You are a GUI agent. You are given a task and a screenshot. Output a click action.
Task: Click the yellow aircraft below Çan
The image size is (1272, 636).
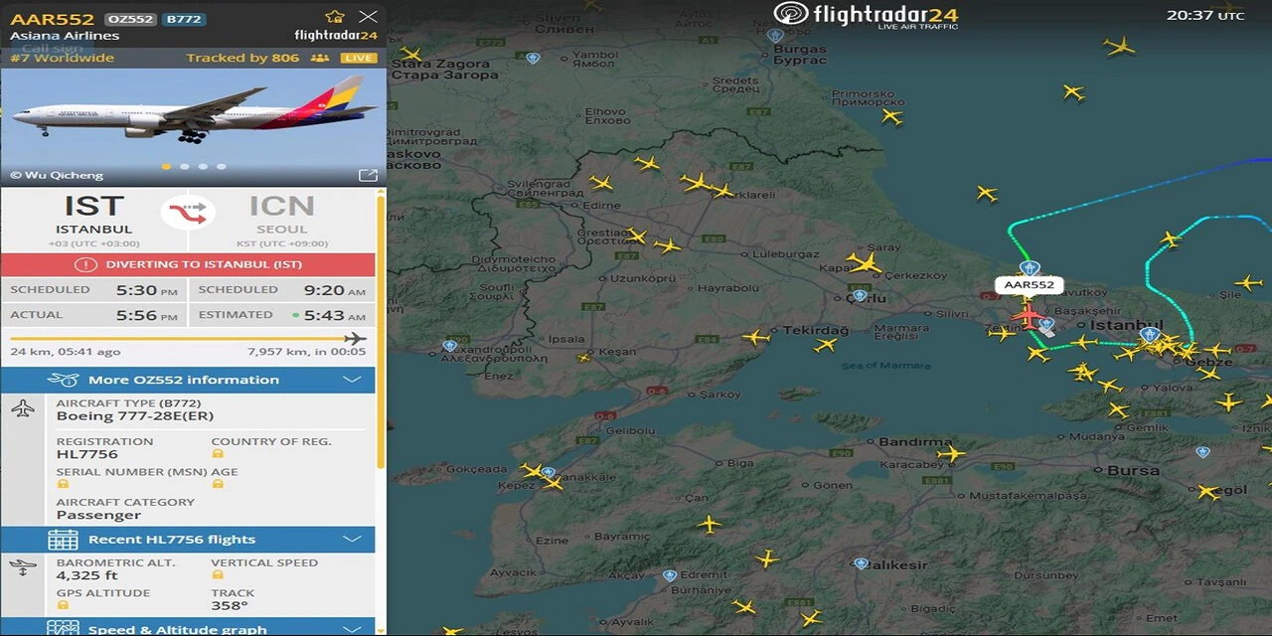click(x=709, y=524)
